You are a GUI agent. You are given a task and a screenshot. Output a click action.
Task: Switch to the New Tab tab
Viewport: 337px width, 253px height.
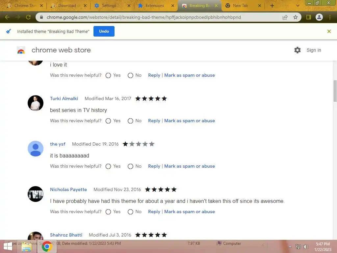click(243, 6)
